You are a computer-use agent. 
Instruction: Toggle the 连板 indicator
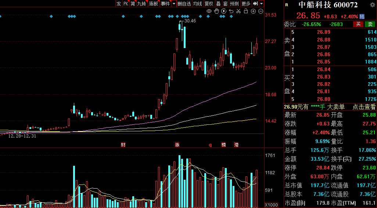coord(153,4)
